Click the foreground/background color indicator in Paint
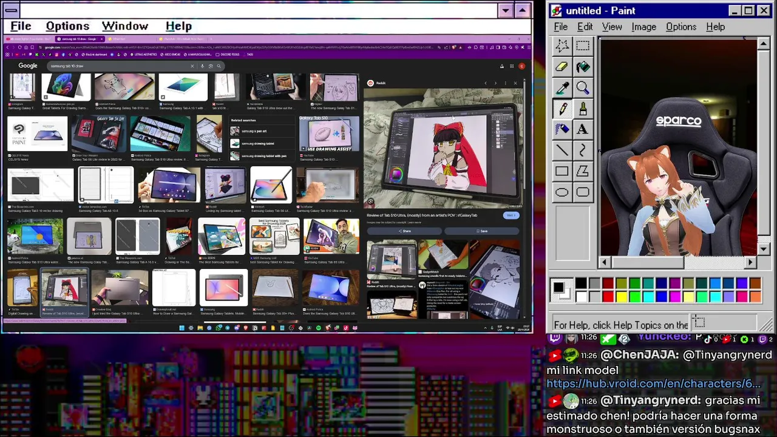The width and height of the screenshot is (777, 437). 562,290
